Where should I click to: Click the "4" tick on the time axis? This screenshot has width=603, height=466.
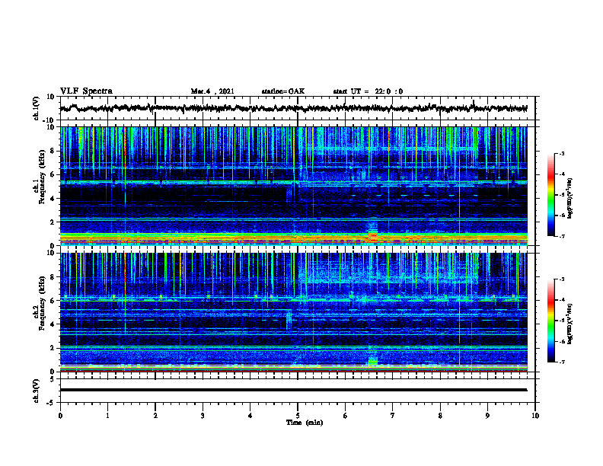(250, 416)
